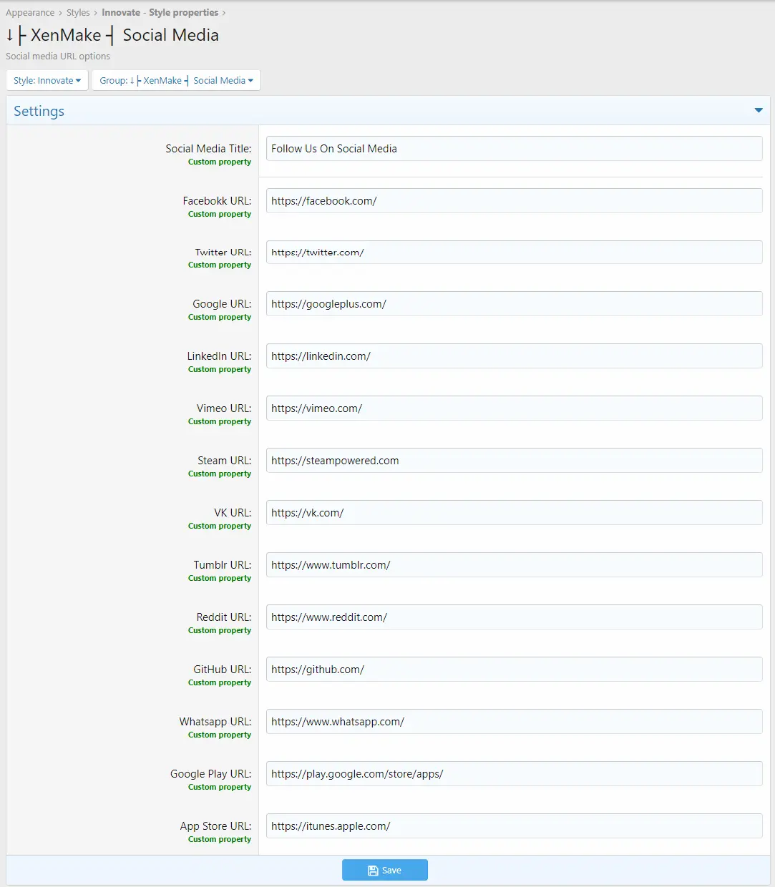The width and height of the screenshot is (775, 887).
Task: Click the Twitter URL input field
Action: coord(514,253)
